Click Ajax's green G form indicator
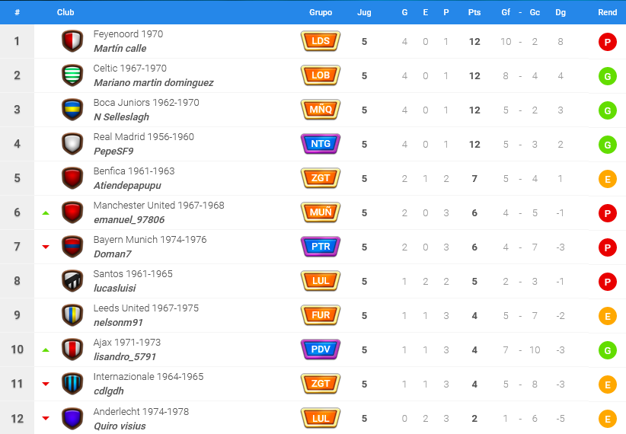626x434 pixels. (607, 350)
